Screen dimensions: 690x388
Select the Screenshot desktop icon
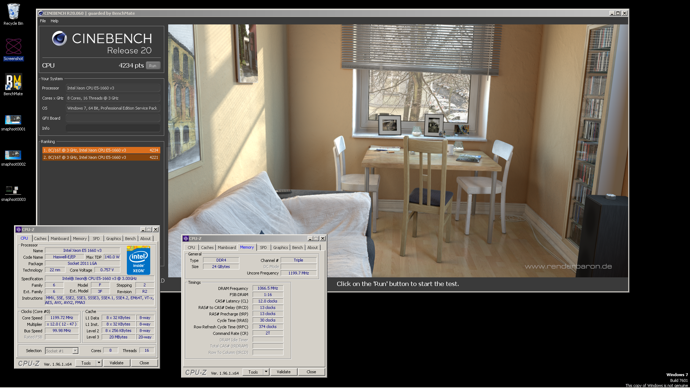coord(13,50)
